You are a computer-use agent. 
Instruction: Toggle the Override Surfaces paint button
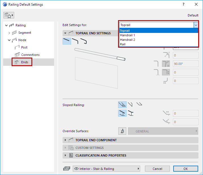click(x=122, y=131)
